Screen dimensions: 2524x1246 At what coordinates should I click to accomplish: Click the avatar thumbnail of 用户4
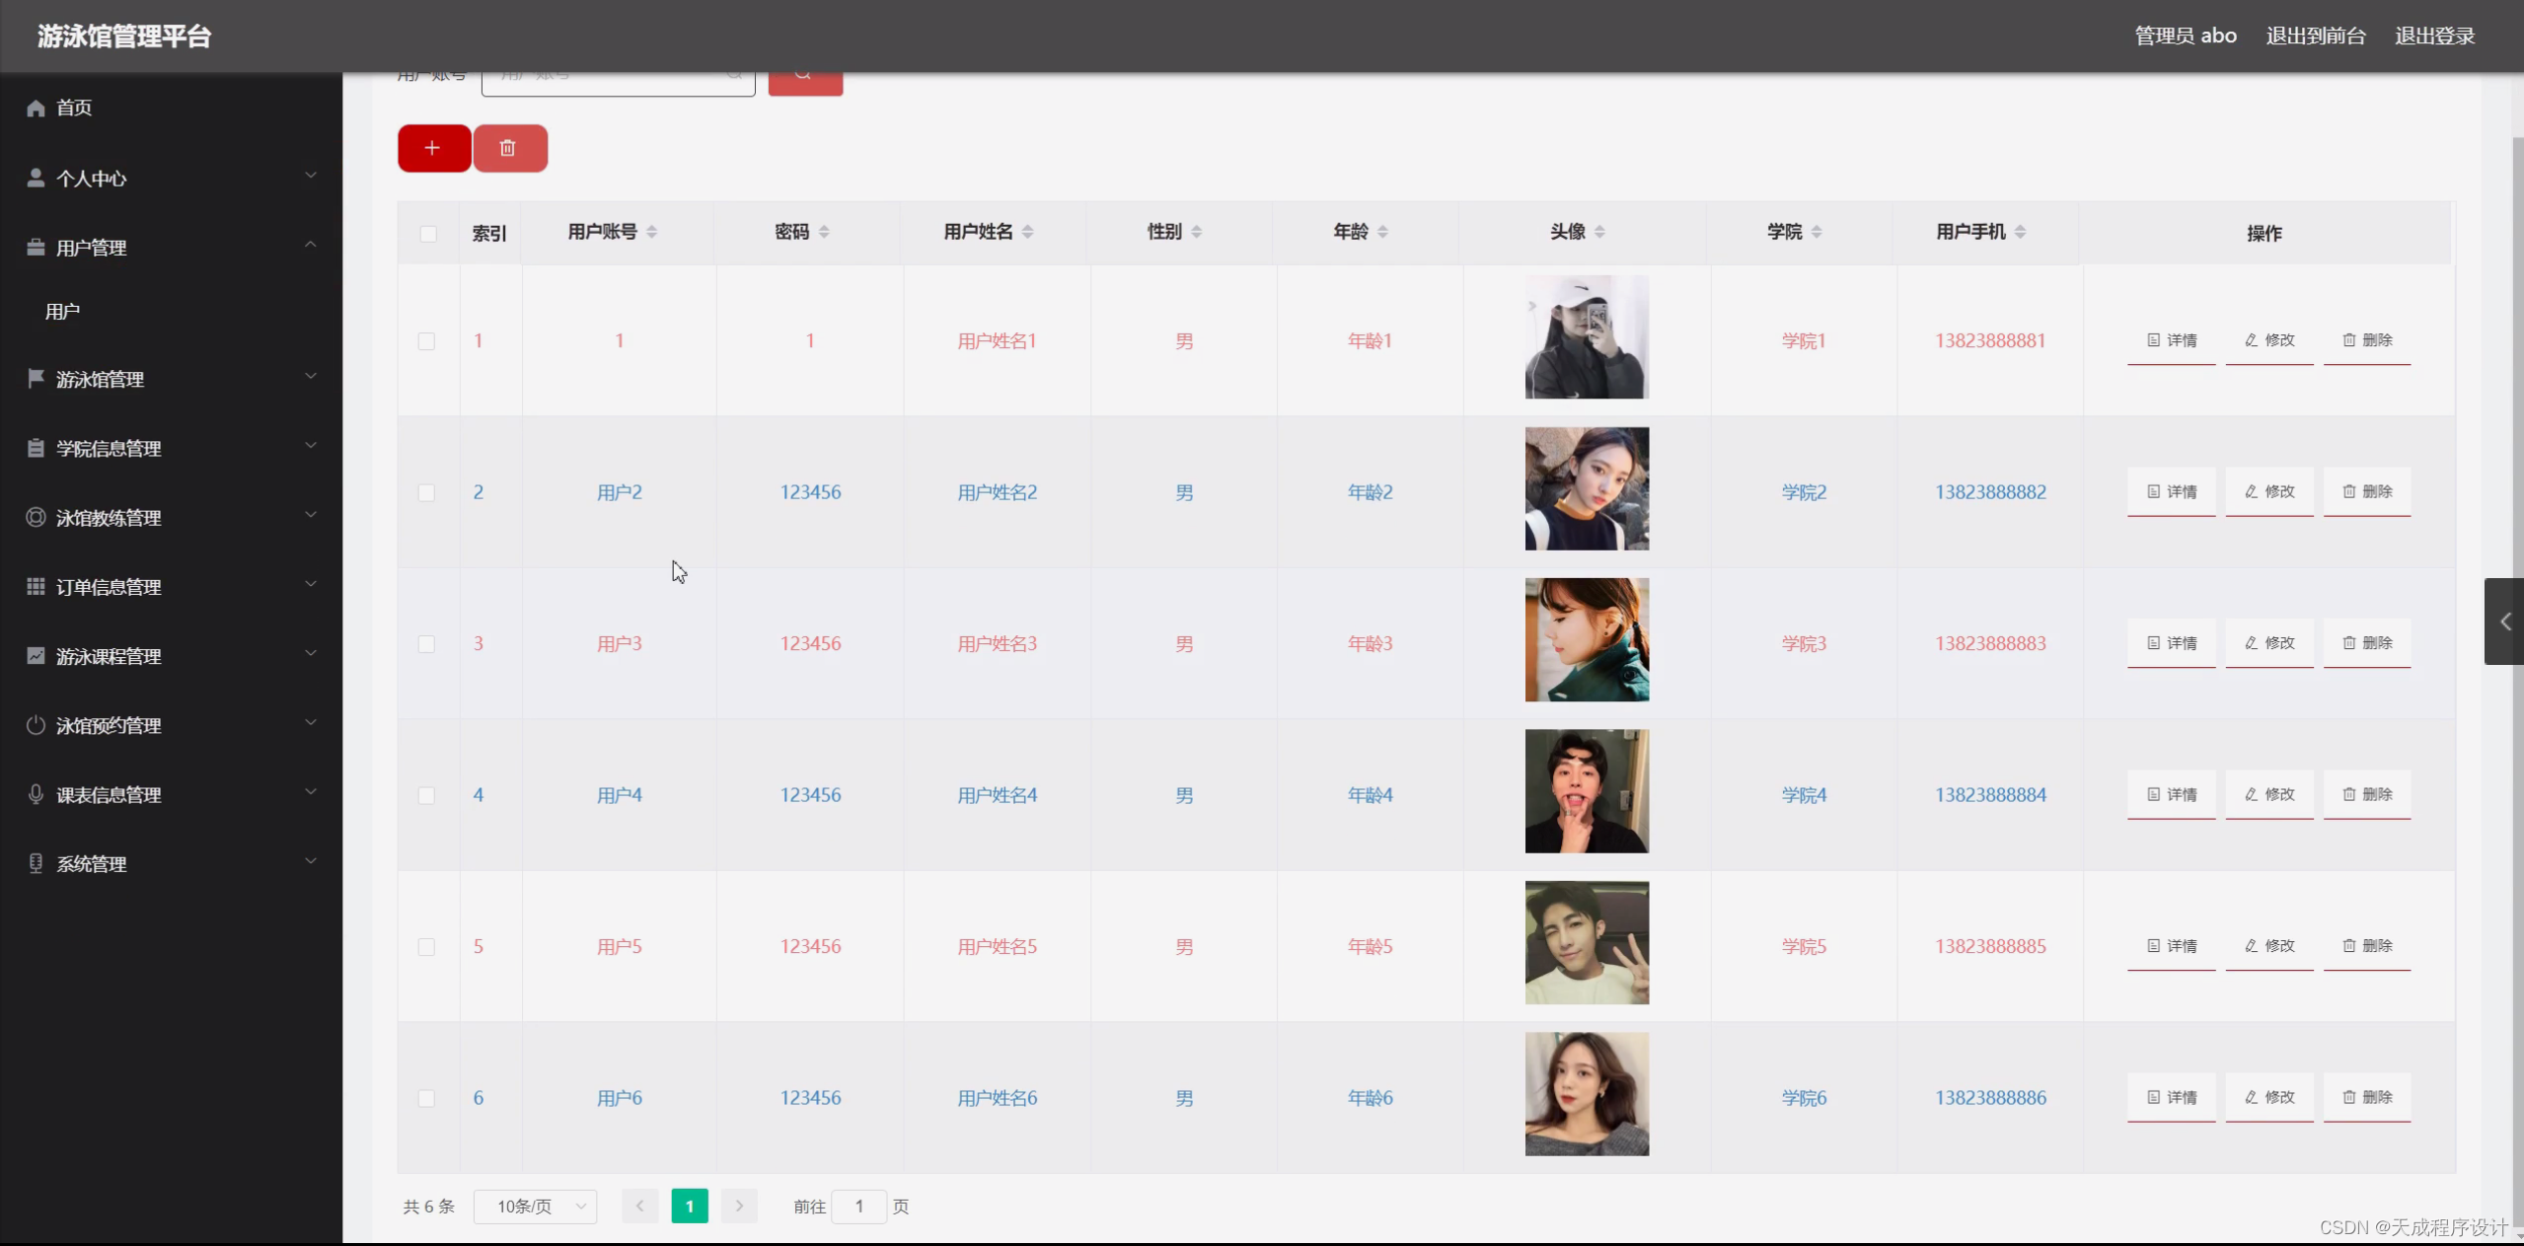[1587, 791]
